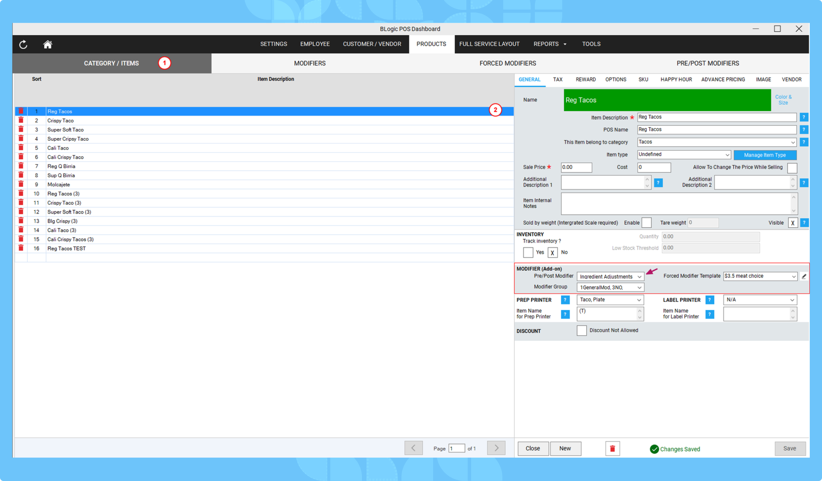
Task: Click the refresh icon in the top bar
Action: point(23,44)
